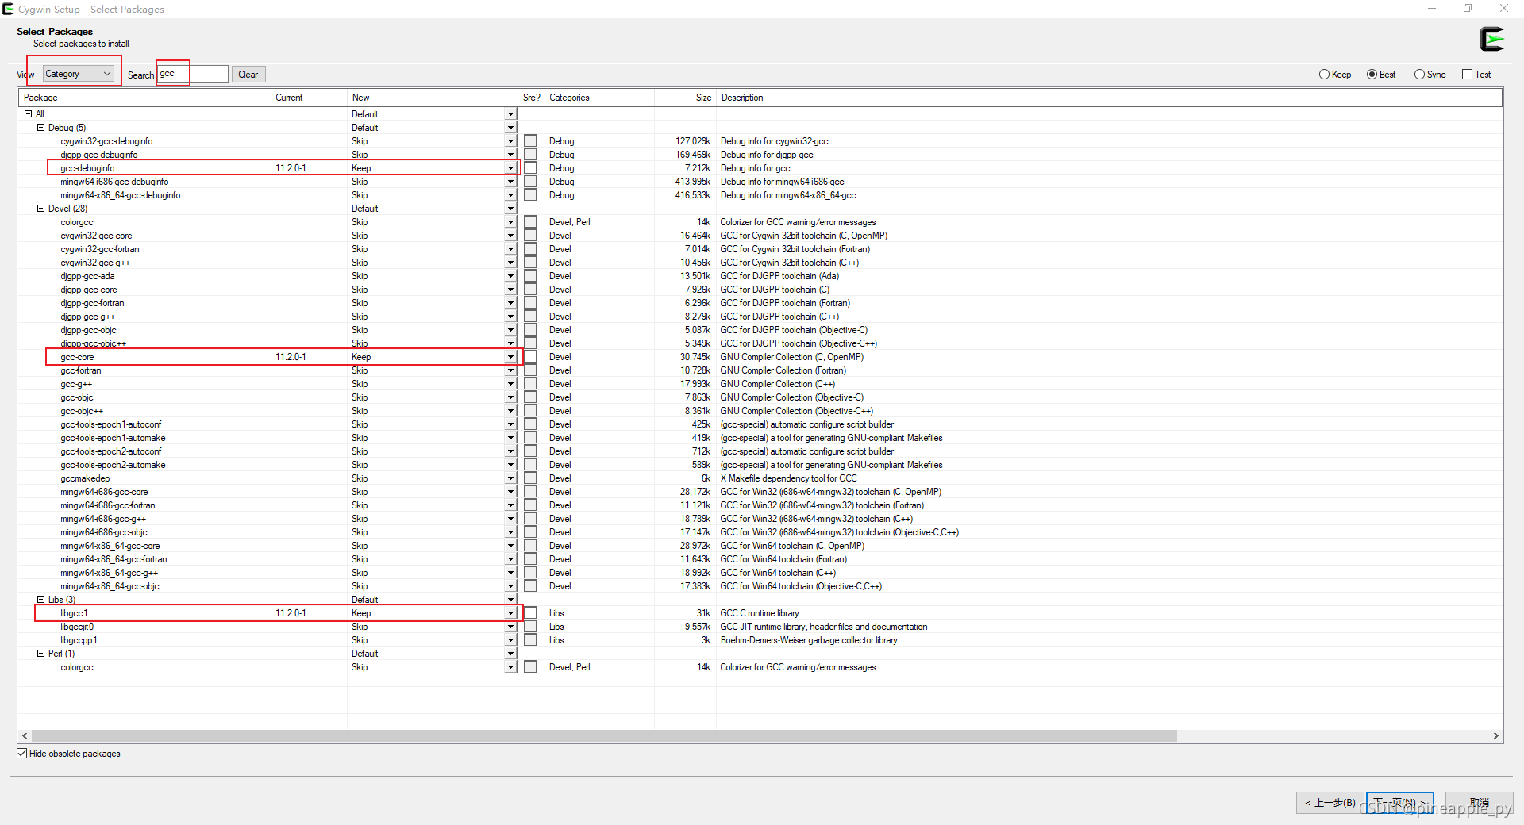The width and height of the screenshot is (1524, 825).
Task: Collapse the Devel (28) category
Action: tap(40, 209)
